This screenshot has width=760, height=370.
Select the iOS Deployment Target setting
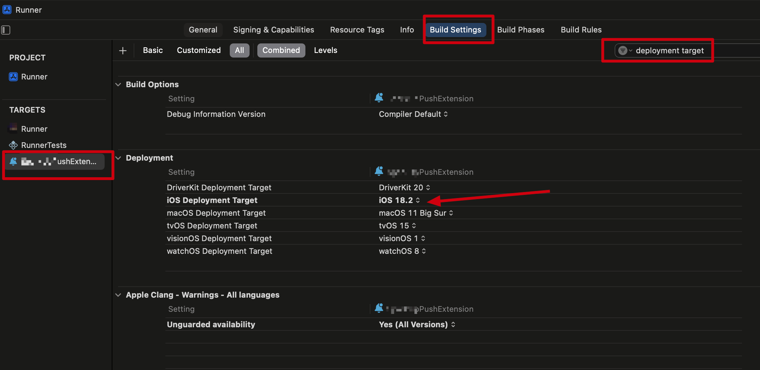point(212,200)
